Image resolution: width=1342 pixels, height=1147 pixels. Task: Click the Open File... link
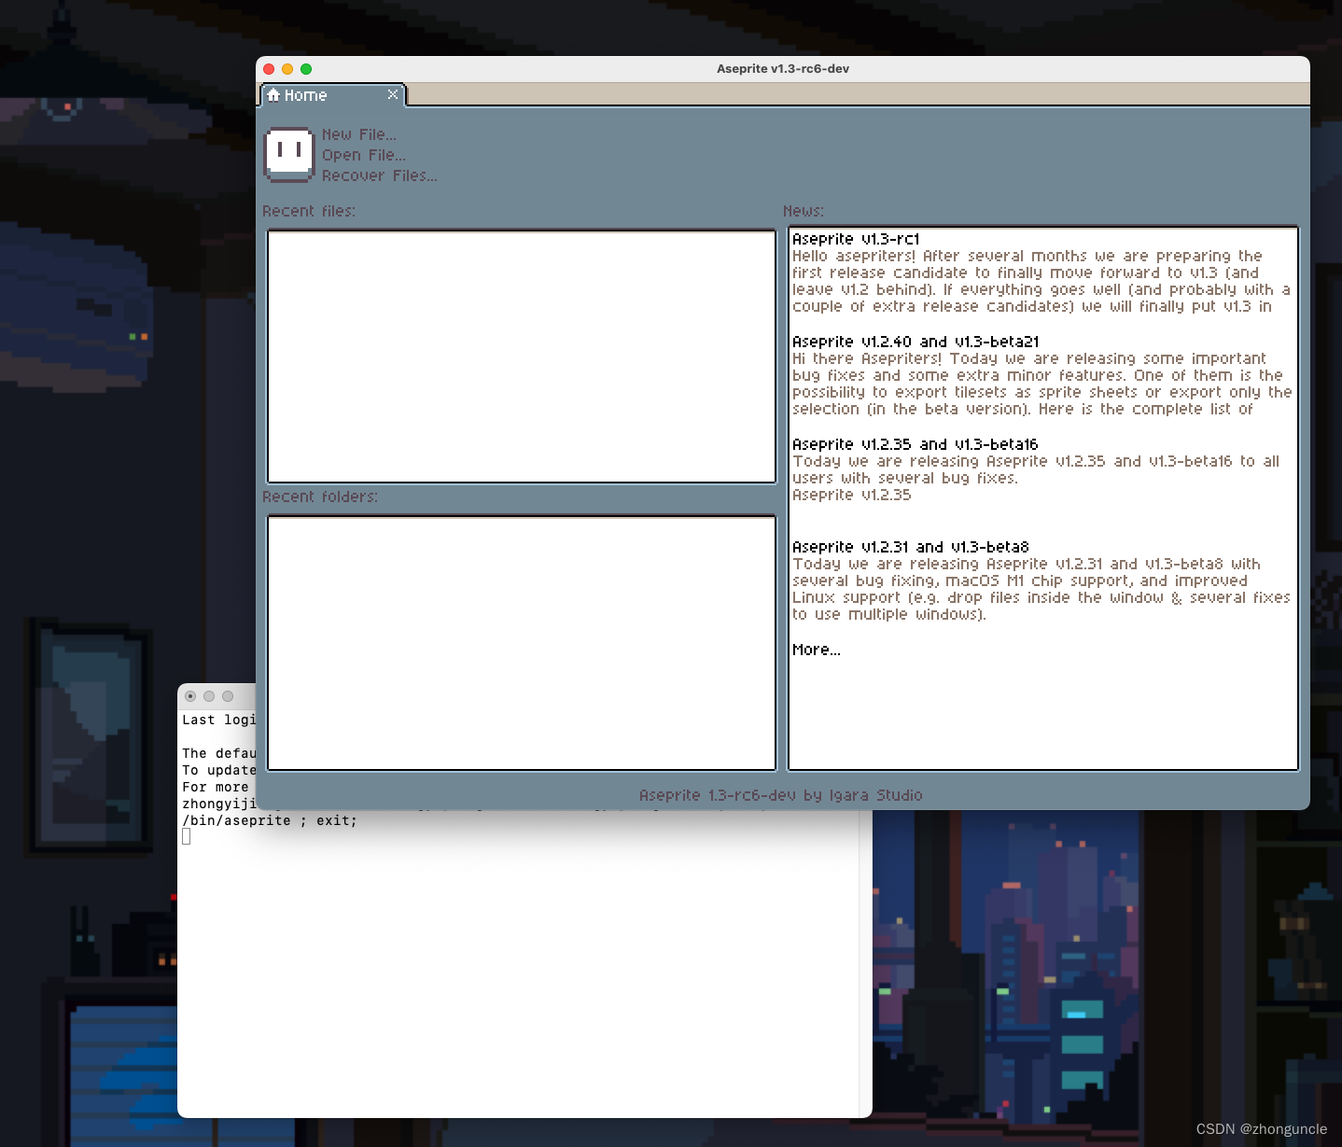point(364,155)
